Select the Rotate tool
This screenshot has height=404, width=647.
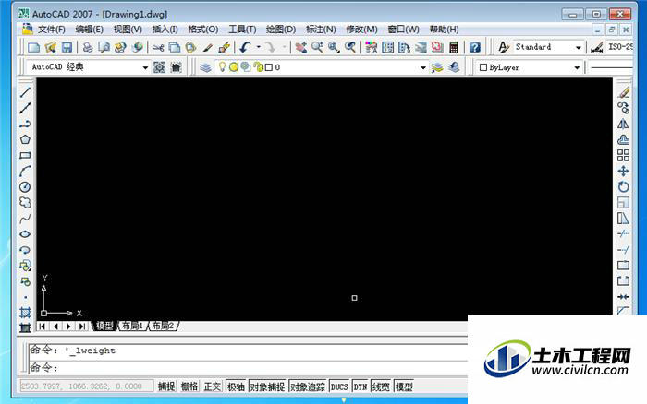[x=624, y=186]
